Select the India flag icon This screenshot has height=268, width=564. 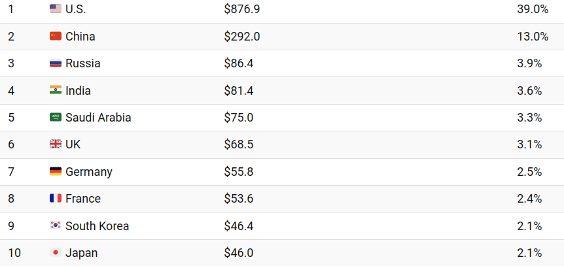pos(56,90)
